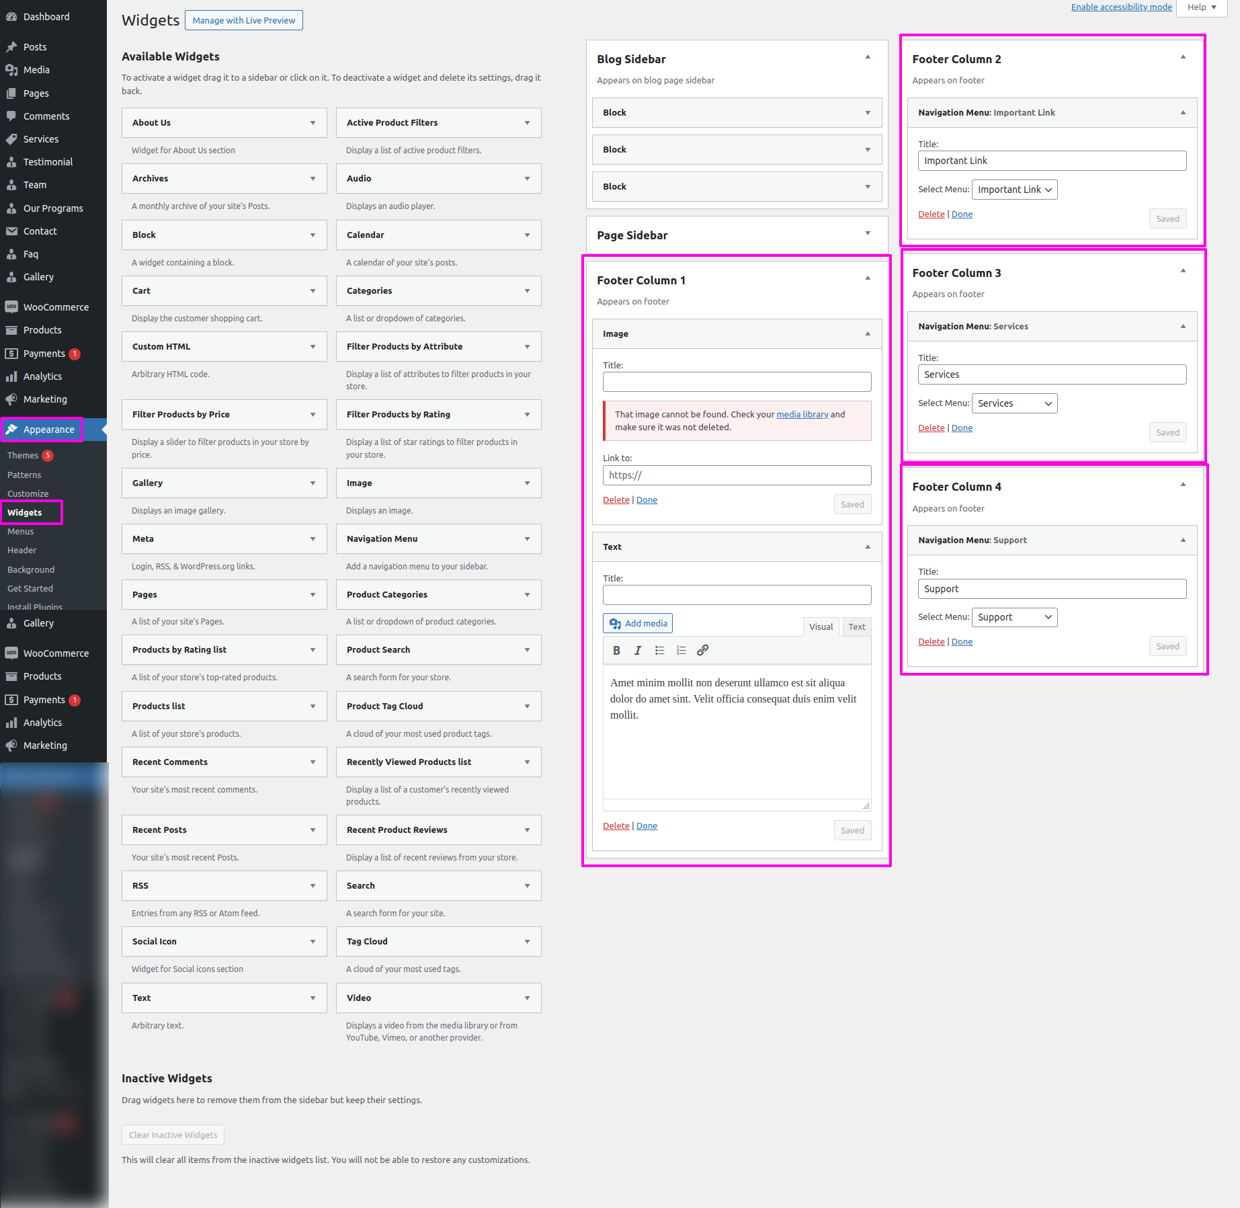1240x1208 pixels.
Task: Click the Dashboard icon in sidebar
Action: pos(11,17)
